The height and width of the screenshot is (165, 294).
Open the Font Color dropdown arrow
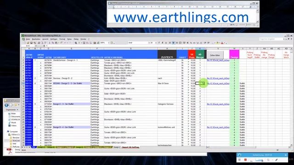point(225,43)
